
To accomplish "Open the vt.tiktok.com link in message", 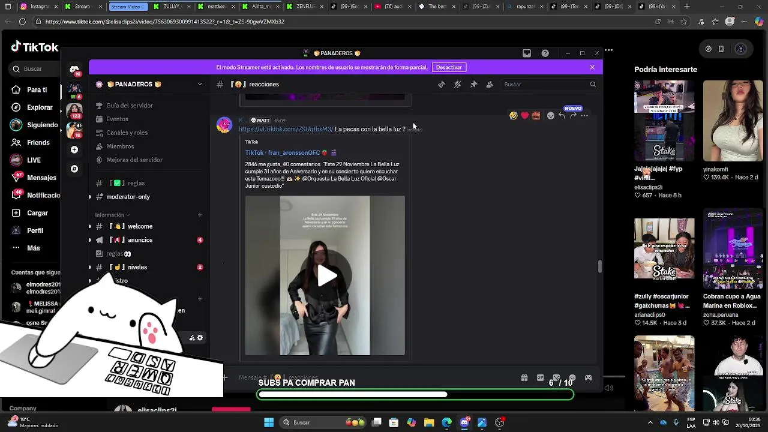I will click(286, 129).
